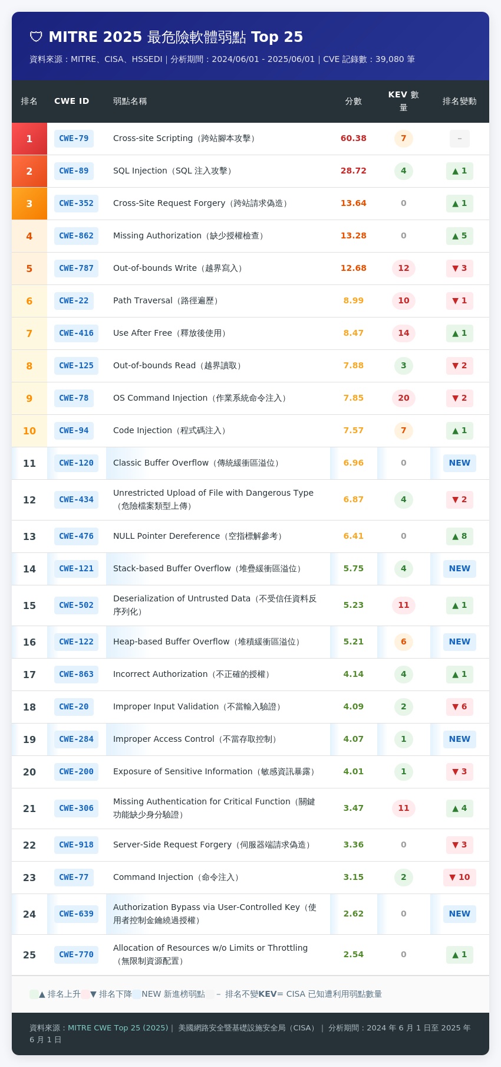This screenshot has width=501, height=1067.
Task: Click the ▲ 8 badge for NULL Pointer Dereference
Action: click(x=459, y=536)
